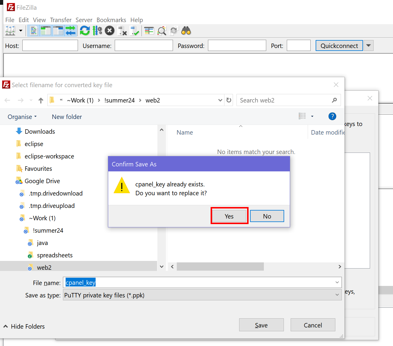The width and height of the screenshot is (393, 346).
Task: Select java folder in tree
Action: (42, 243)
